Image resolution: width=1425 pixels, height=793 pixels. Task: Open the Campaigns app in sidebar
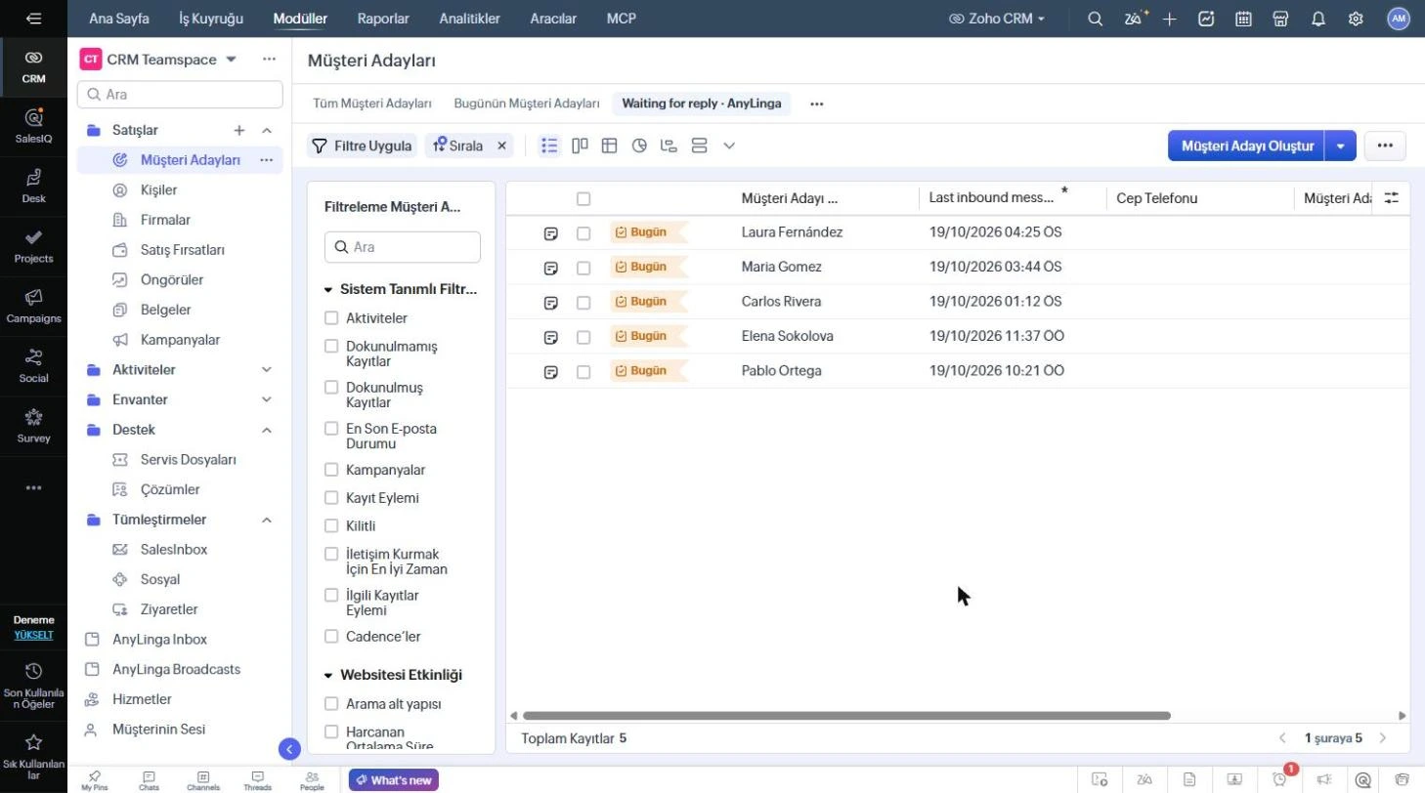(x=33, y=306)
